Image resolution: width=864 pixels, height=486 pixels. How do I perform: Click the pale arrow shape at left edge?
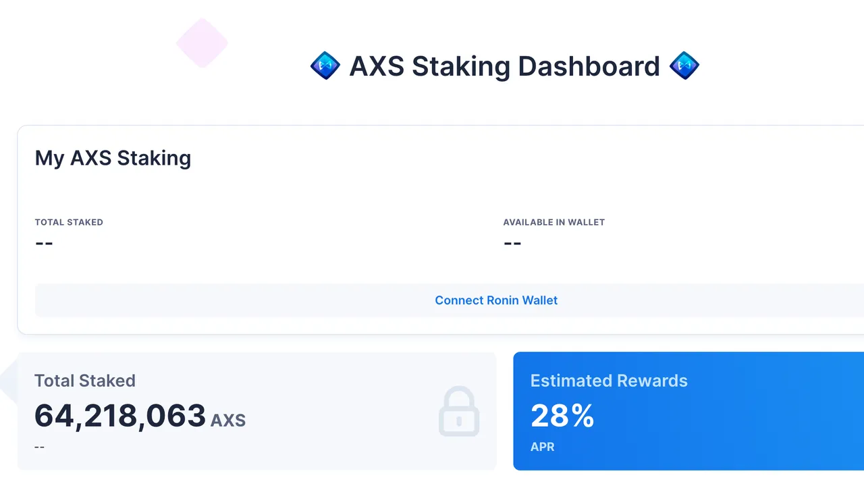pos(8,381)
